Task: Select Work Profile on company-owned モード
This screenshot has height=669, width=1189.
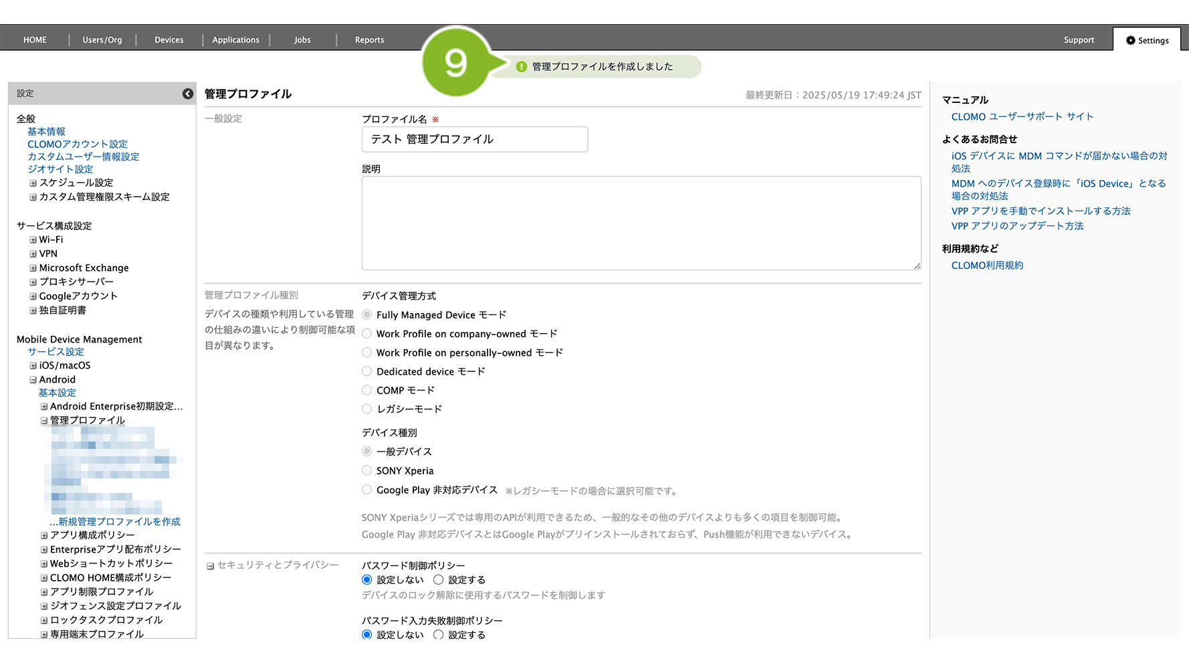Action: (367, 333)
